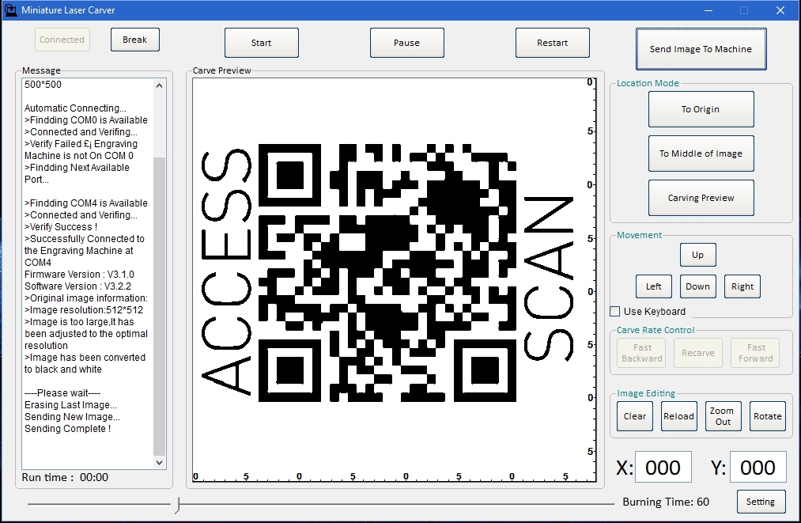This screenshot has height=523, width=801.
Task: Move the laser Down
Action: (x=697, y=286)
